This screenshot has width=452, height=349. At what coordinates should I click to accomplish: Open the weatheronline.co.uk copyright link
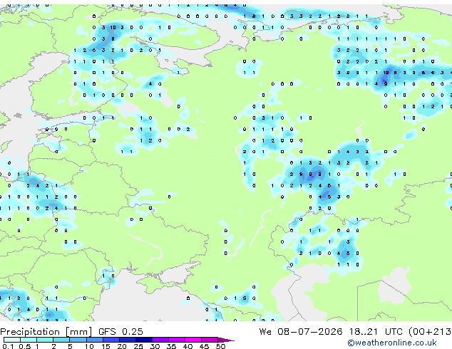point(392,343)
